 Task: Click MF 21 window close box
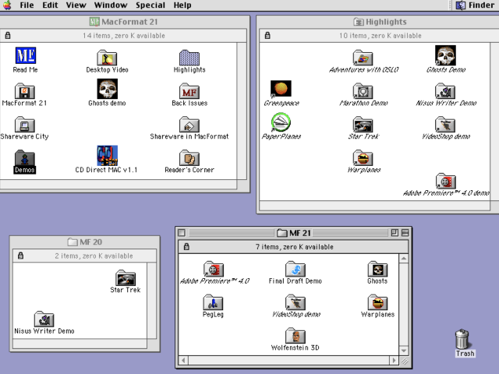[182, 233]
